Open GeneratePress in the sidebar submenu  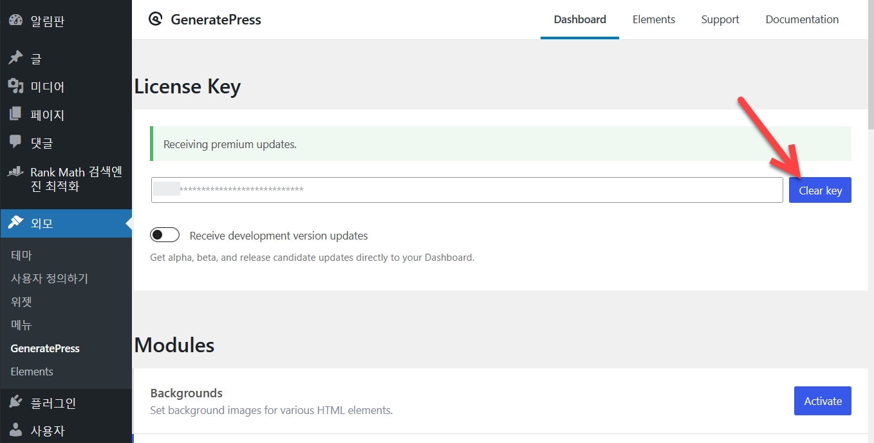(45, 348)
